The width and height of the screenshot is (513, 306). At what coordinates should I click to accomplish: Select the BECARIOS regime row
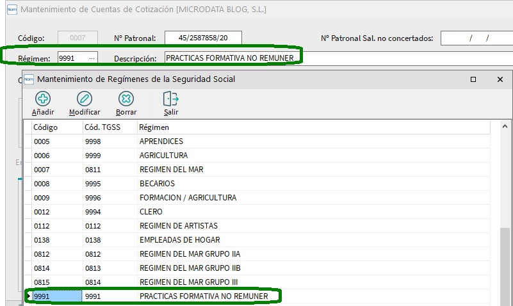click(x=157, y=184)
